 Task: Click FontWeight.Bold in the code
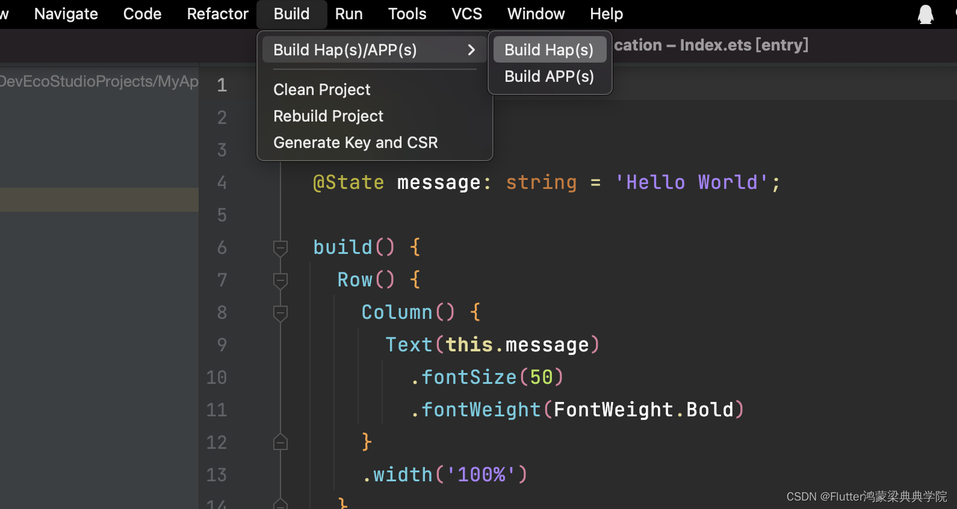point(643,410)
